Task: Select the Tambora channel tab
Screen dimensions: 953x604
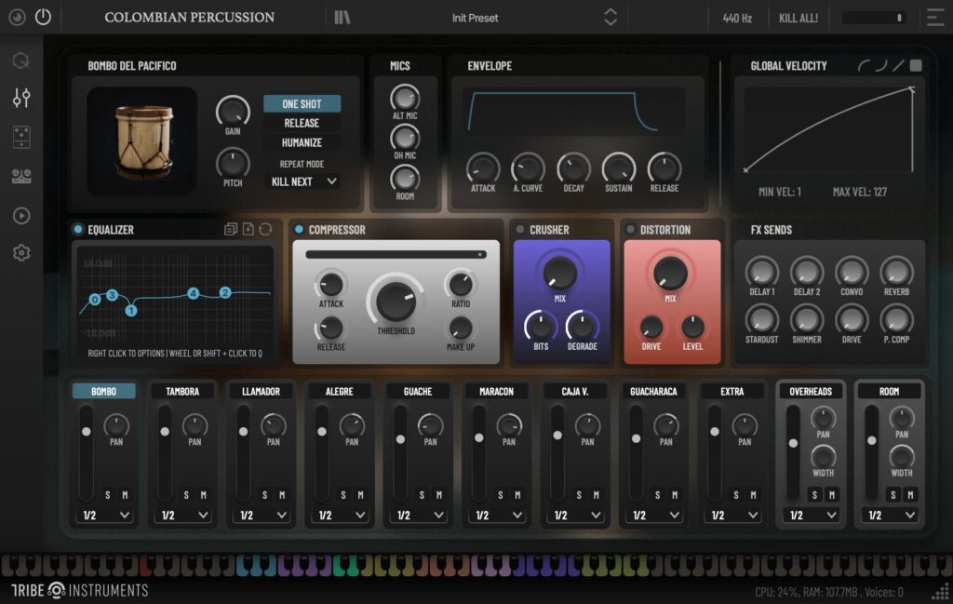Action: point(182,391)
